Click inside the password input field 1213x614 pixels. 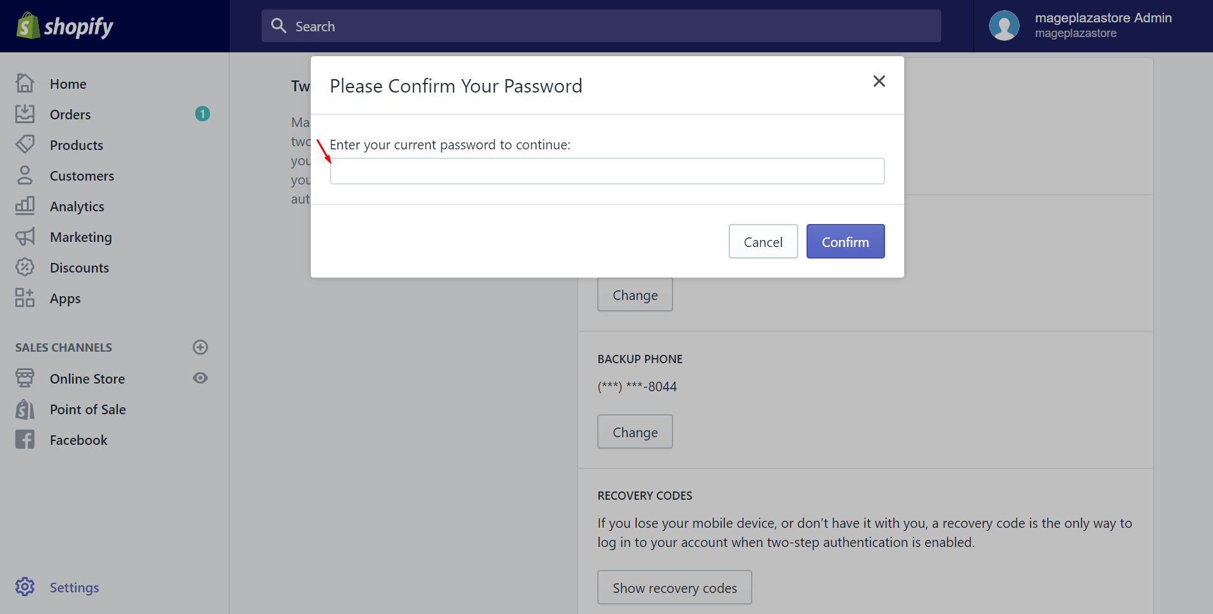[606, 170]
